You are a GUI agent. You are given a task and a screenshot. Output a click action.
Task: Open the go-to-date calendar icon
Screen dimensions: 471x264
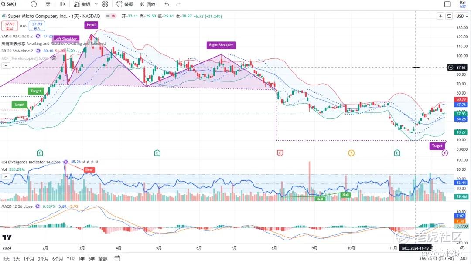(x=117, y=258)
